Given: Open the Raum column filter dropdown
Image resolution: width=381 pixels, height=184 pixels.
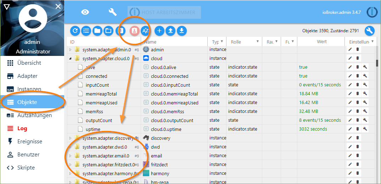Looking at the screenshot, I should click(276, 41).
